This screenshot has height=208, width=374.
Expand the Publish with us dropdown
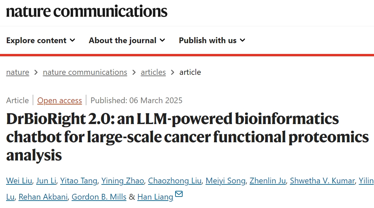point(212,40)
